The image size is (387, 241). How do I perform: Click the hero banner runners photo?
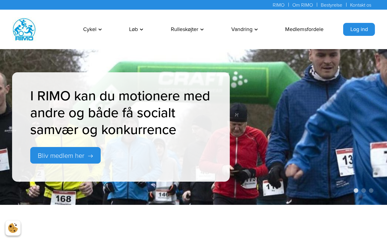[302, 127]
